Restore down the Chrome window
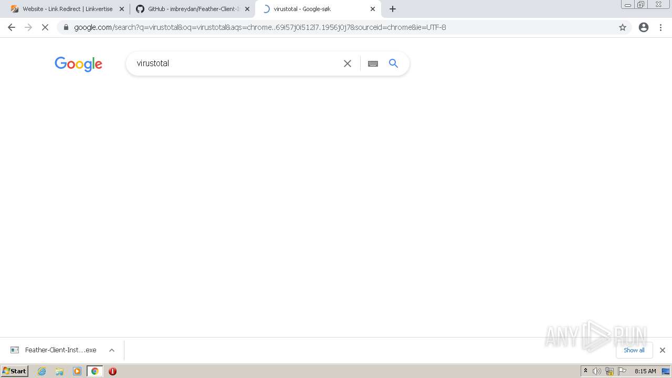Image resolution: width=672 pixels, height=378 pixels. pos(641,4)
